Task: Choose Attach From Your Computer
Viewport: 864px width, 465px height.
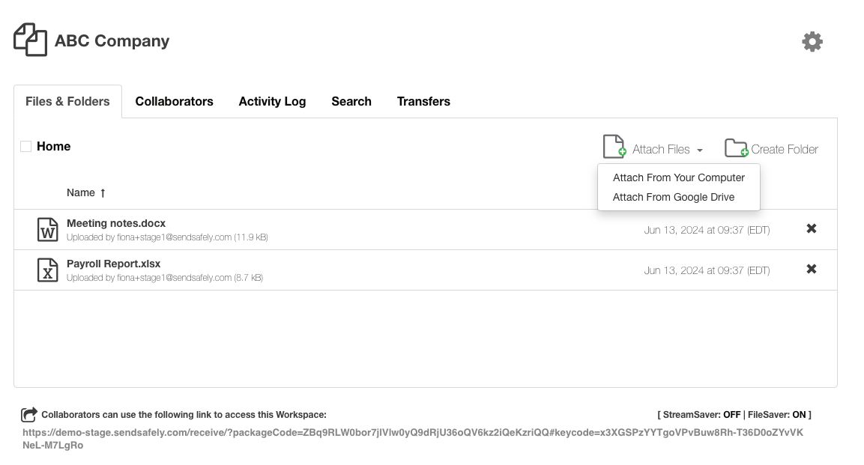Action: pyautogui.click(x=678, y=177)
